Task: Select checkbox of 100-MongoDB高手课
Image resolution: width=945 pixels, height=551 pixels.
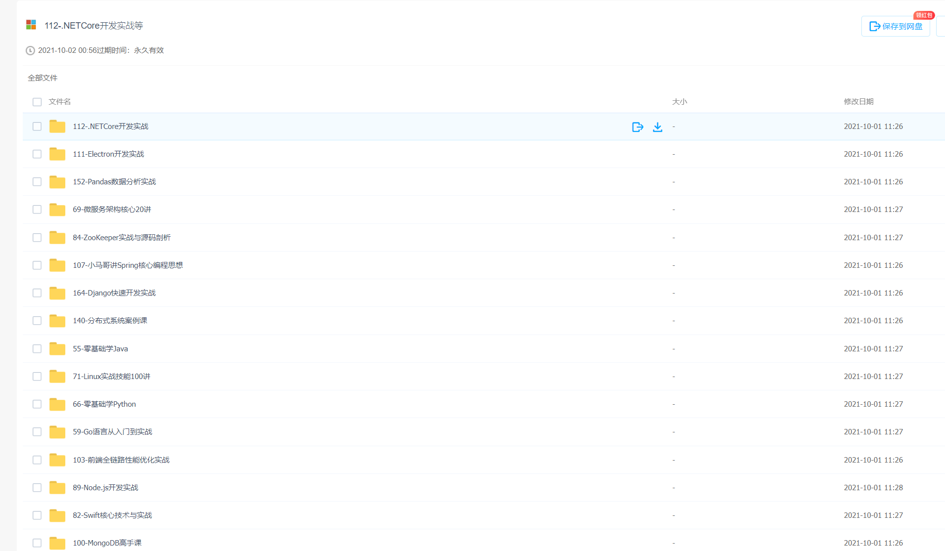Action: coord(37,543)
